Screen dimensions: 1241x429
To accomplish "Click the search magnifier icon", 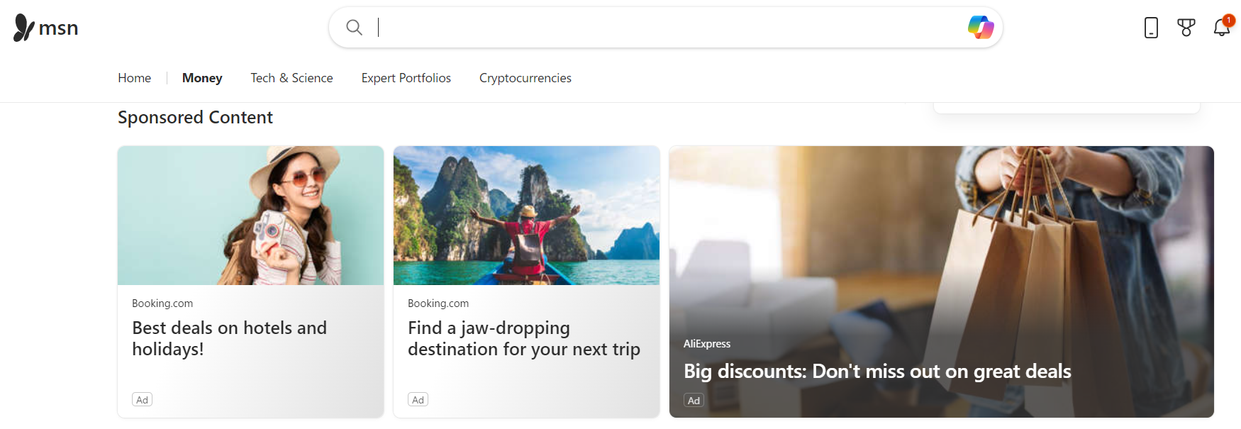I will tap(354, 28).
